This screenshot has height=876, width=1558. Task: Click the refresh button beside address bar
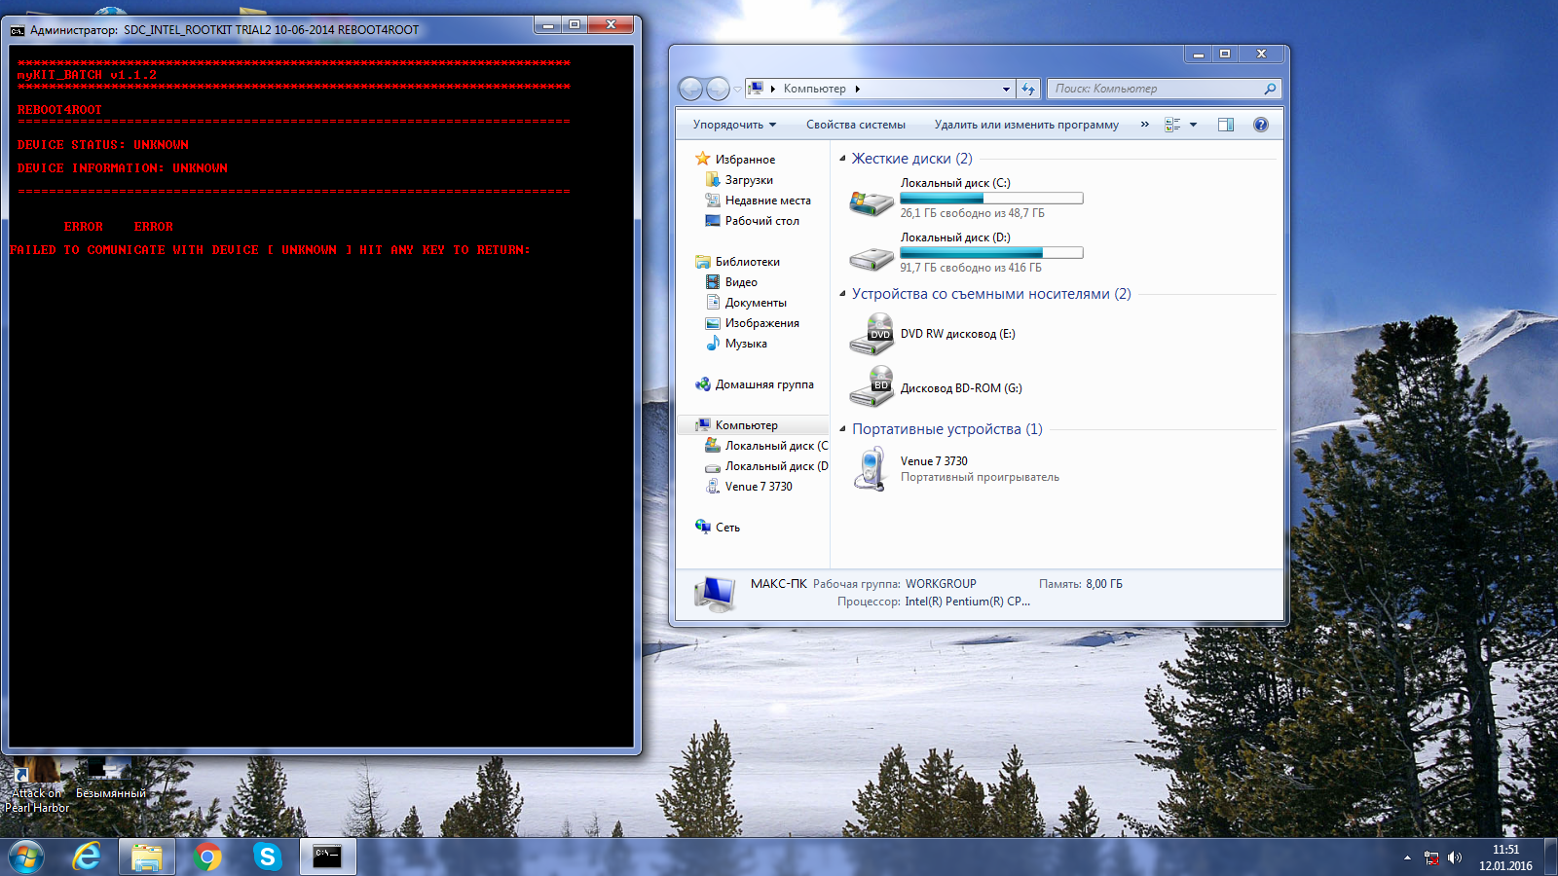[1028, 89]
